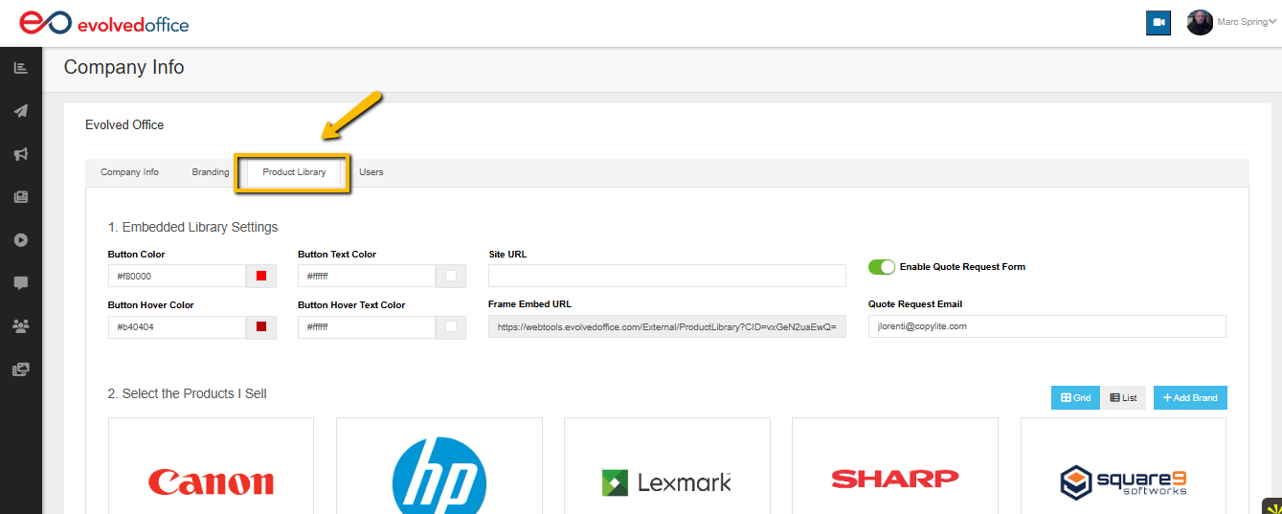Click the newspaper sidebar icon
Image resolution: width=1282 pixels, height=514 pixels.
tap(20, 197)
